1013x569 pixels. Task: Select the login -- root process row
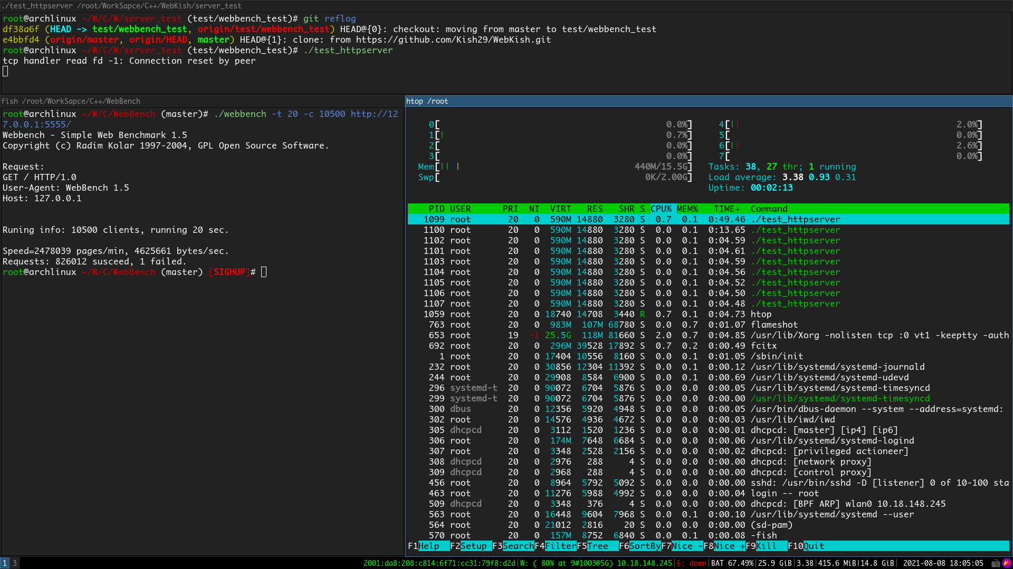point(708,493)
